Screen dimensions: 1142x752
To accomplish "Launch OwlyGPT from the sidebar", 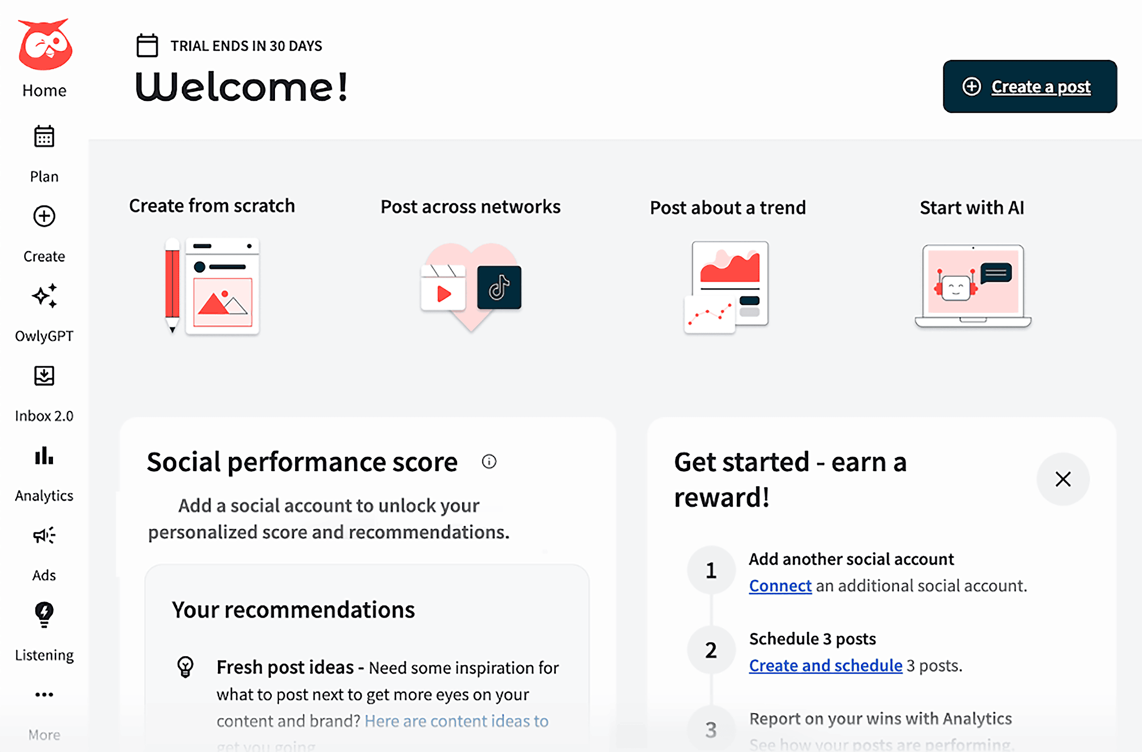I will [44, 314].
